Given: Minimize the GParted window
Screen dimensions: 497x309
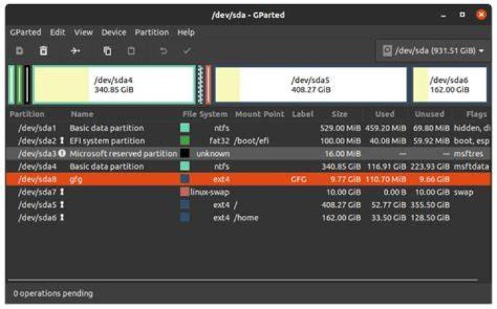Looking at the screenshot, I should 443,15.
